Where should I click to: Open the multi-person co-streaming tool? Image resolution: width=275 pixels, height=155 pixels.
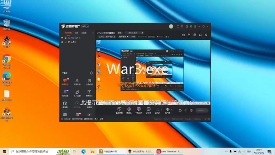pyautogui.click(x=77, y=93)
